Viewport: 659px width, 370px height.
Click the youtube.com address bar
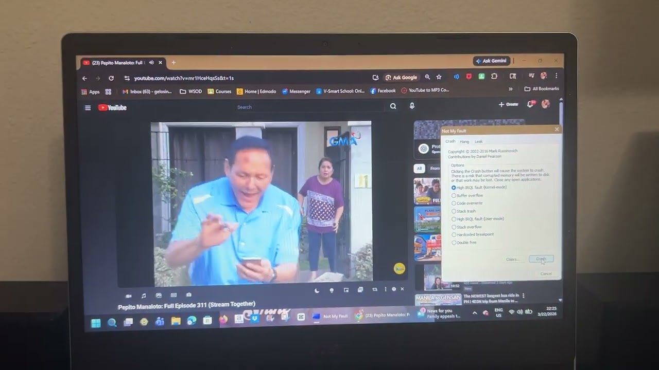tap(247, 78)
